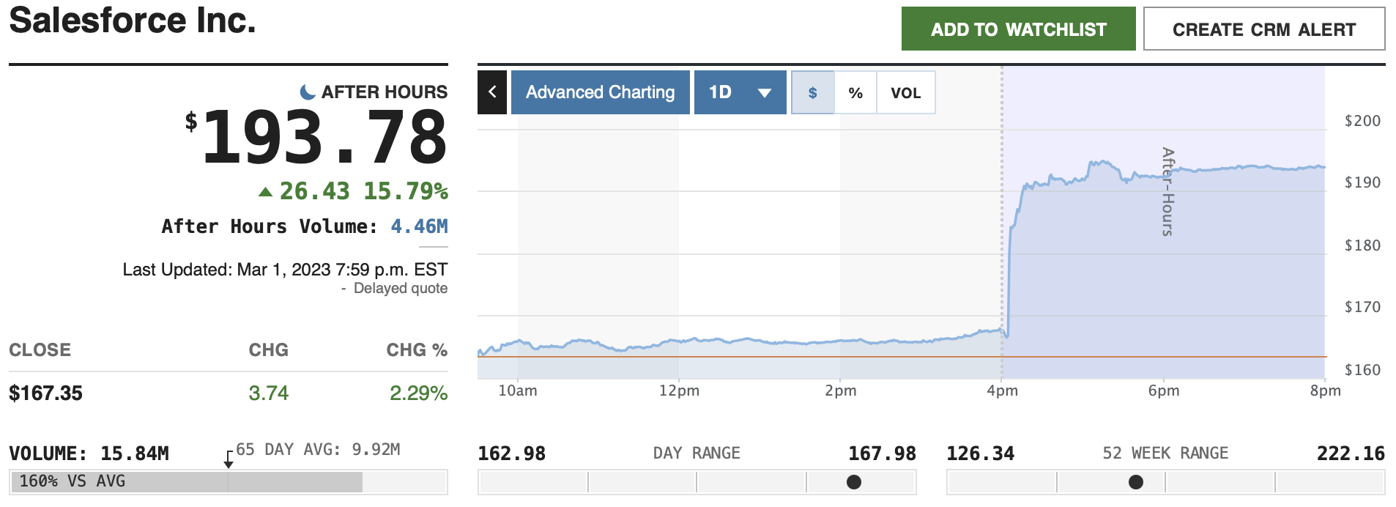The width and height of the screenshot is (1396, 507).
Task: Switch chart to dollar price view
Action: point(812,93)
